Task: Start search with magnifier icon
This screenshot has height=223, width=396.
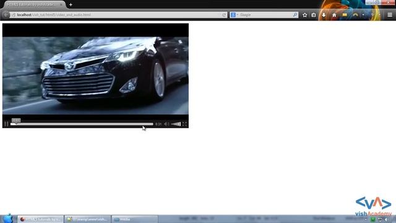Action: (295, 15)
